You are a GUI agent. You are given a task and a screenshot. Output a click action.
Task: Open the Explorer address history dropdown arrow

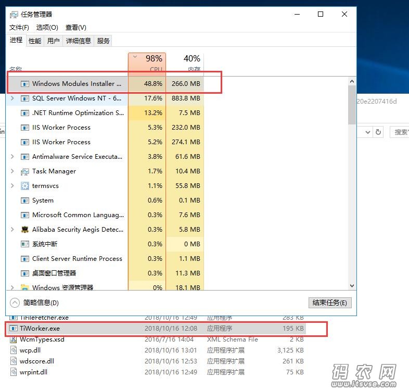click(x=368, y=132)
